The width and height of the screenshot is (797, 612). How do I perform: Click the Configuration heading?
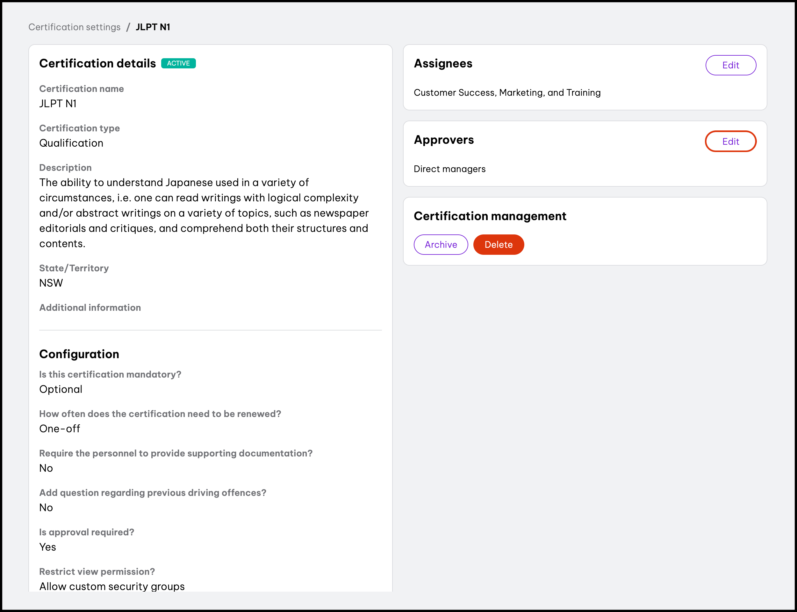79,354
